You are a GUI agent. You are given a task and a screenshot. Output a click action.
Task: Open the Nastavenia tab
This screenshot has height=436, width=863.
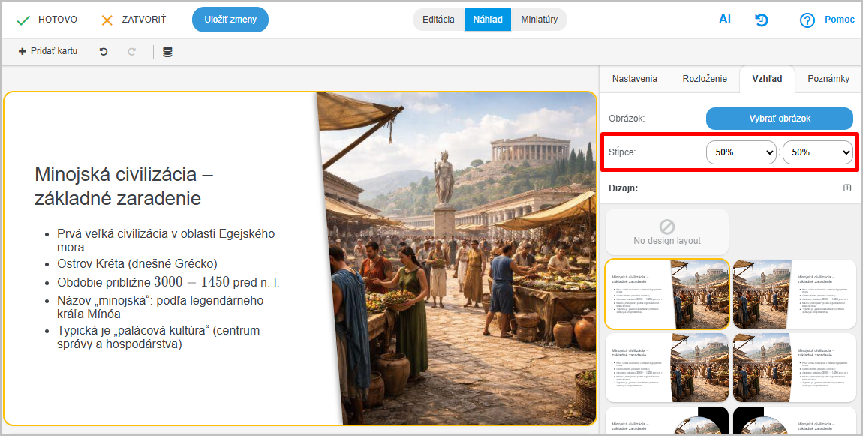[634, 79]
